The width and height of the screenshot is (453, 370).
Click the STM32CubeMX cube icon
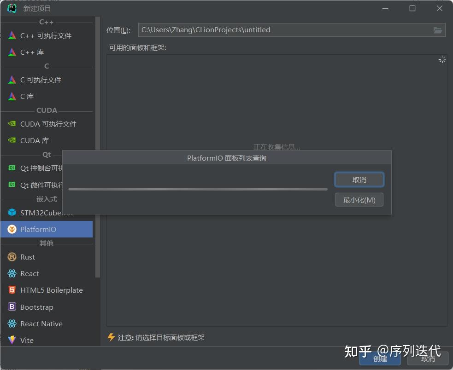[x=12, y=213]
